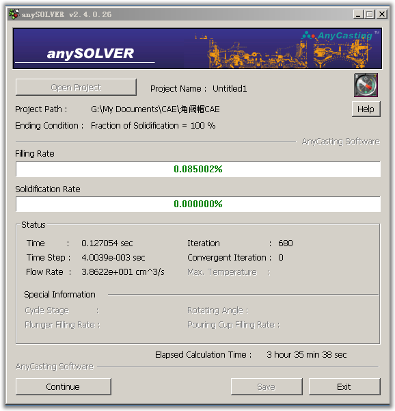Click the disabled Save button
395x411 pixels.
[267, 386]
